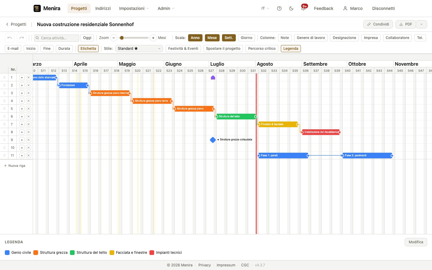
Task: Toggle the Sett. scale button
Action: click(x=229, y=38)
